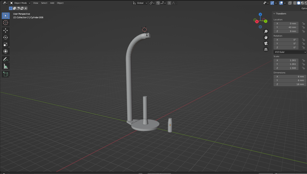Viewport: 307px width, 174px height.
Task: Open the XYZ Euler rotation order dropdown
Action: [289, 52]
